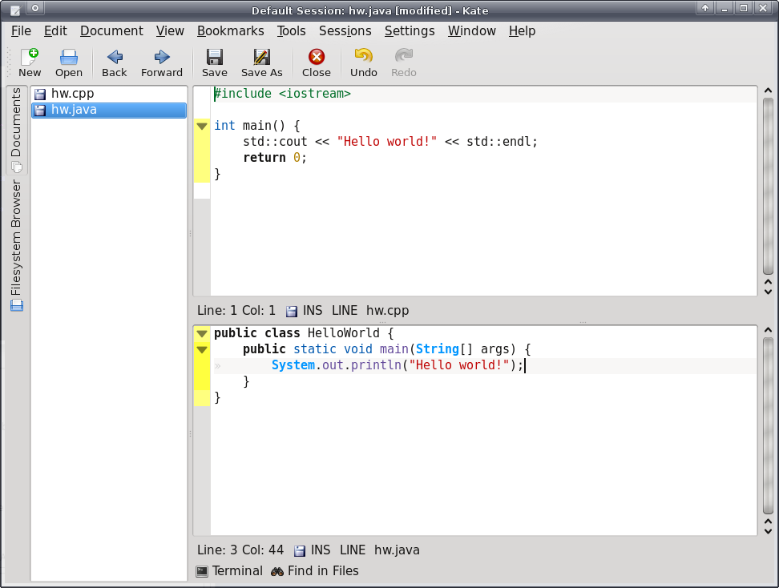Click the sticky window pin button in title bar

coord(34,8)
